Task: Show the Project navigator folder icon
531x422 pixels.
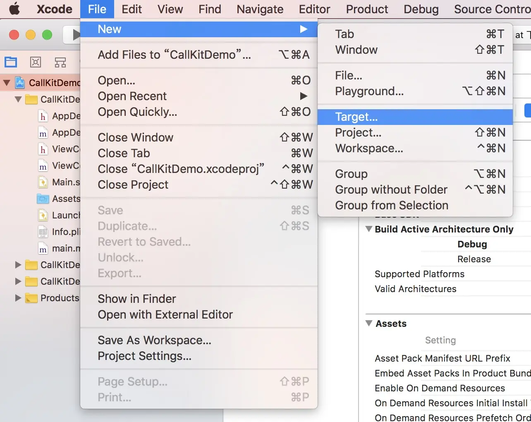Action: click(x=11, y=62)
